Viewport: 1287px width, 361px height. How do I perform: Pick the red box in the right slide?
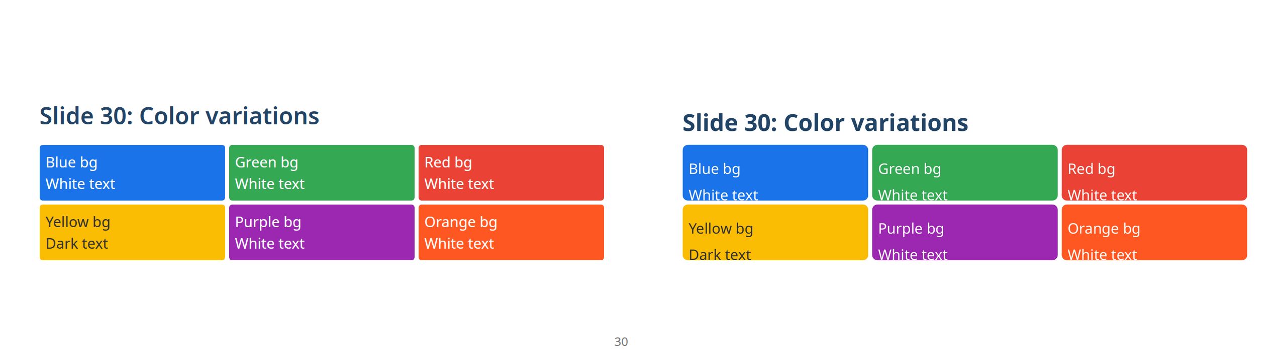(1154, 172)
